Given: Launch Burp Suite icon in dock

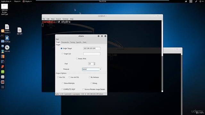Looking at the screenshot, I should click(3, 56).
